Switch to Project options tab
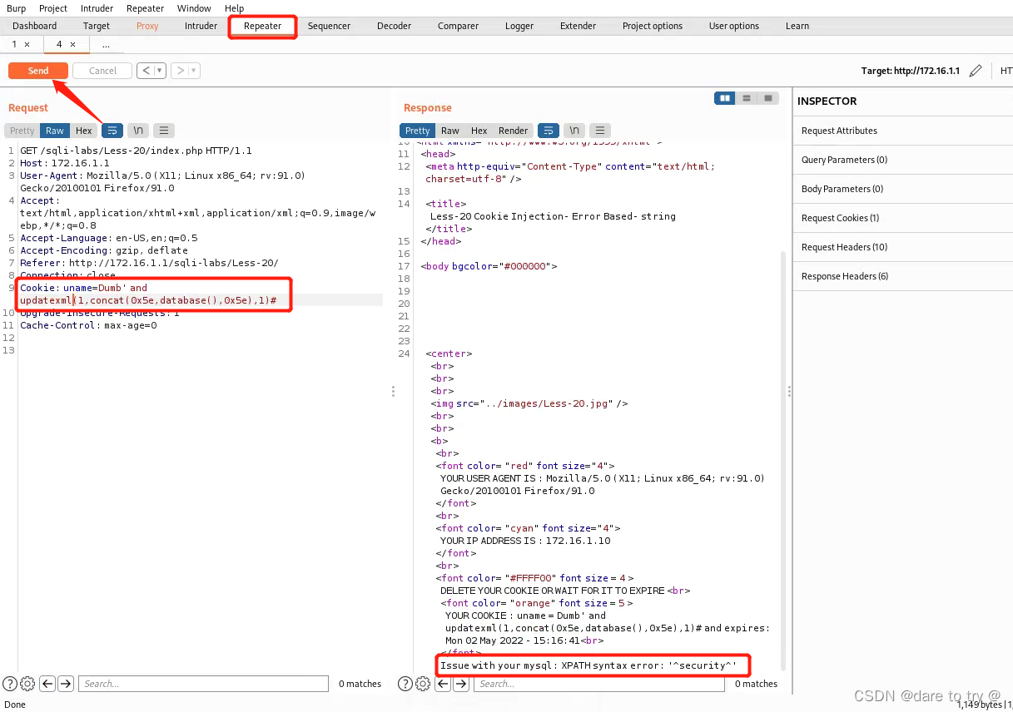Image resolution: width=1013 pixels, height=712 pixels. (x=653, y=26)
